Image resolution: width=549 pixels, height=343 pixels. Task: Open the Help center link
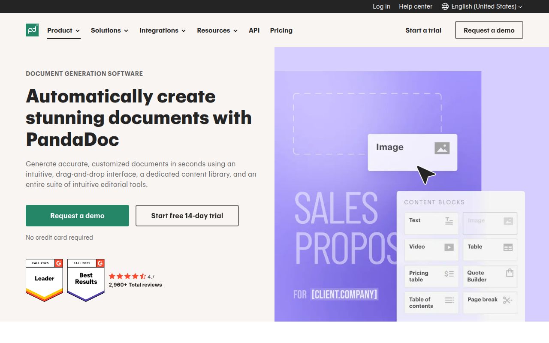point(416,6)
